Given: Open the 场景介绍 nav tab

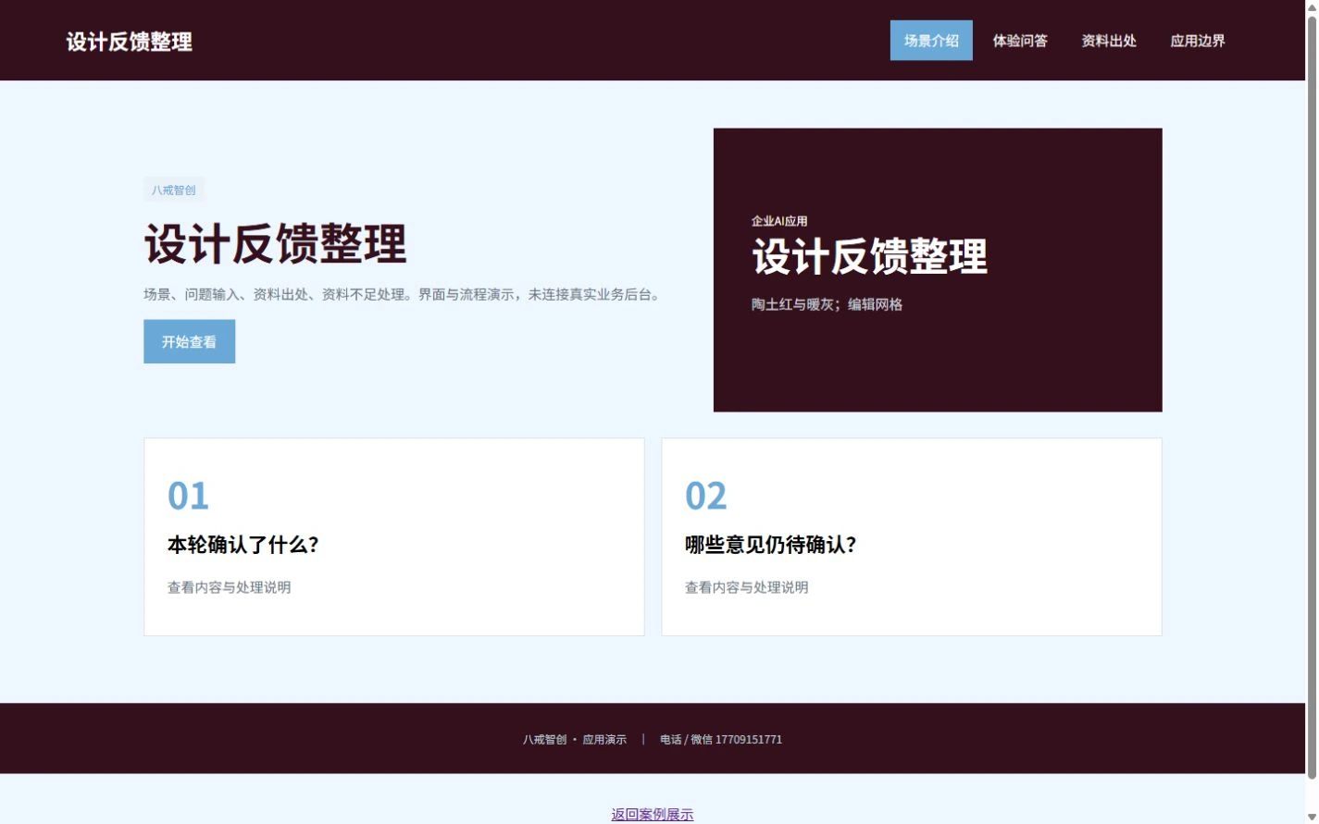Looking at the screenshot, I should [x=931, y=41].
